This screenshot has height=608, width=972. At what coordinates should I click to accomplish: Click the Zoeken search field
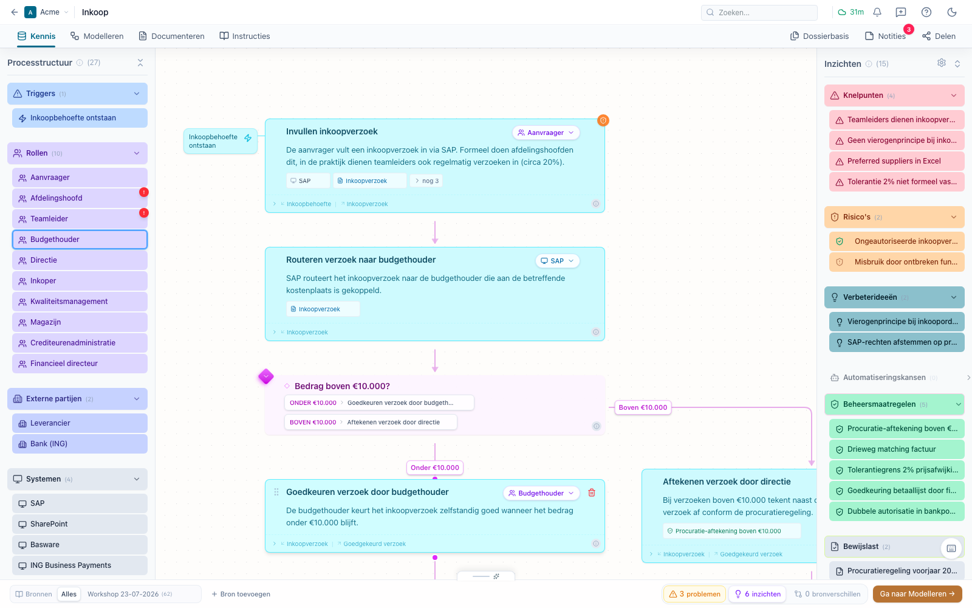pos(759,12)
